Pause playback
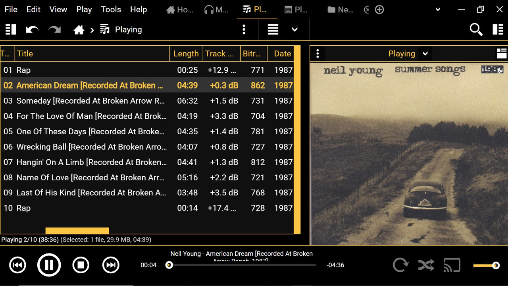The image size is (508, 286). [49, 265]
